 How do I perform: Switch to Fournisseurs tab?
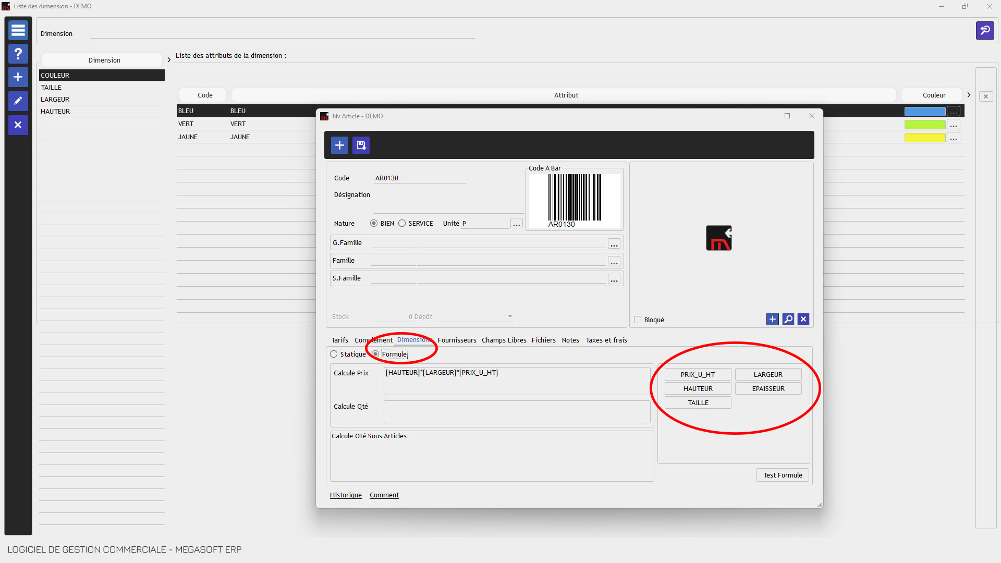(457, 340)
